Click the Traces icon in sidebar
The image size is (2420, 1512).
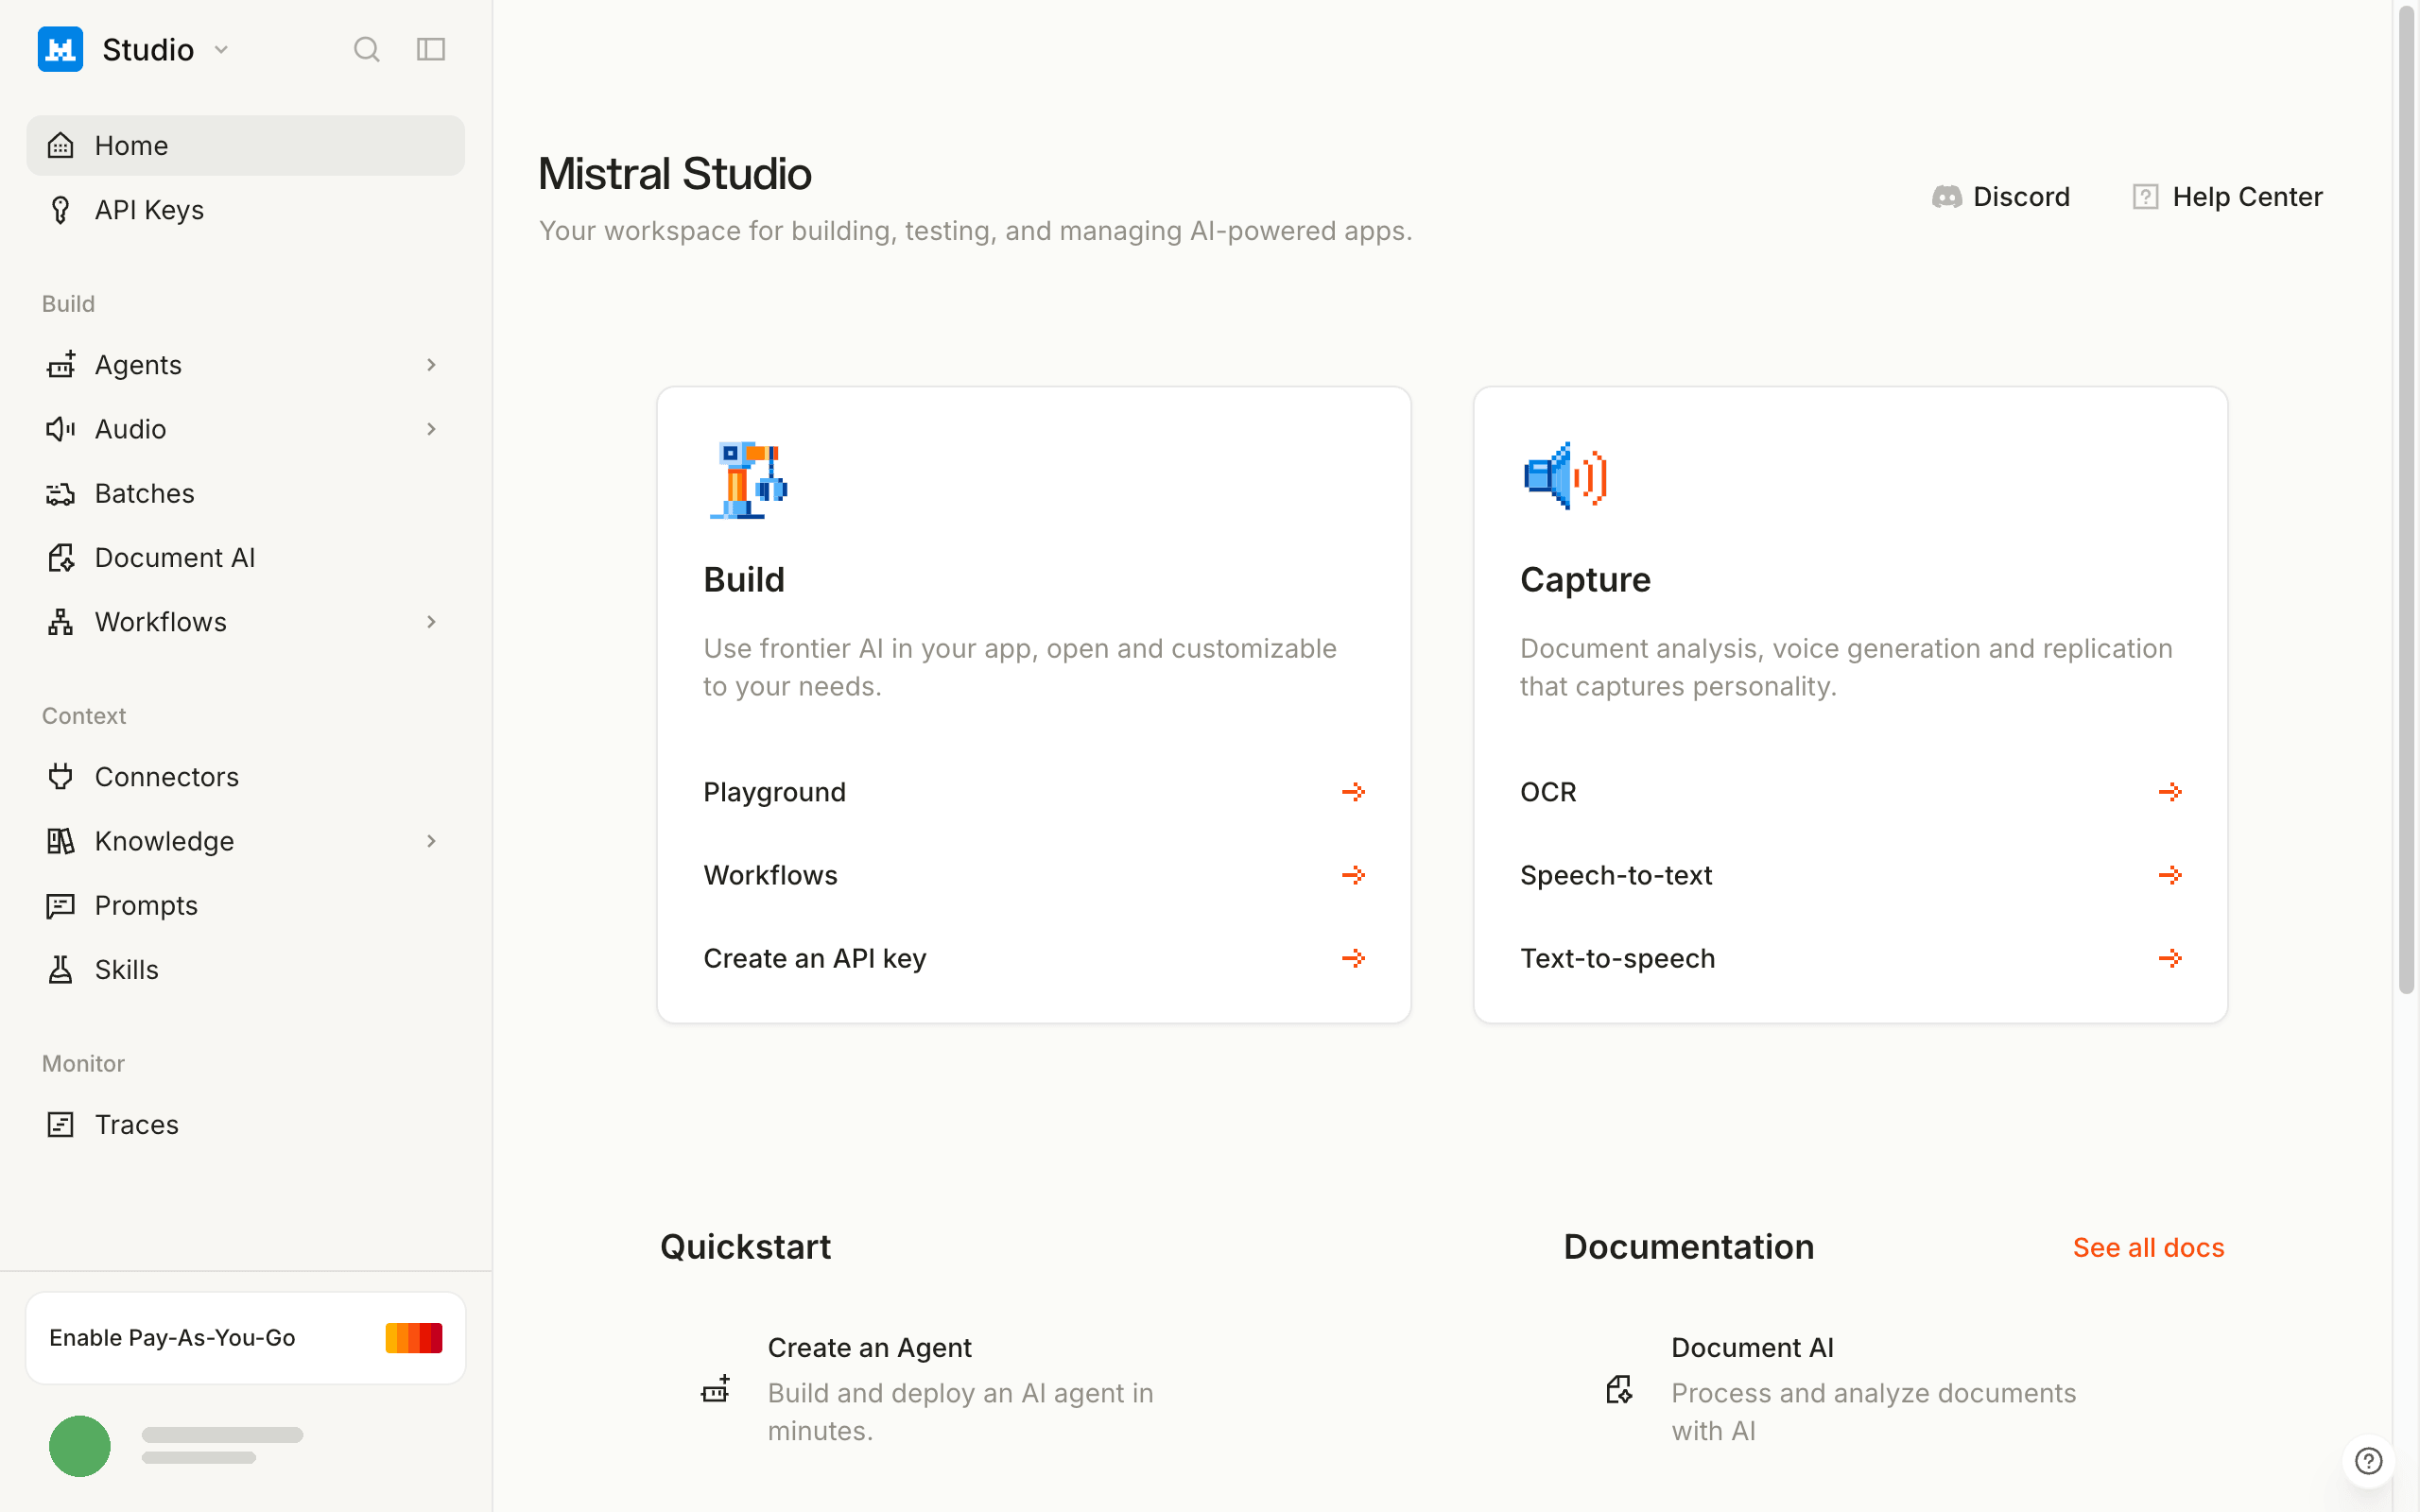pyautogui.click(x=61, y=1125)
